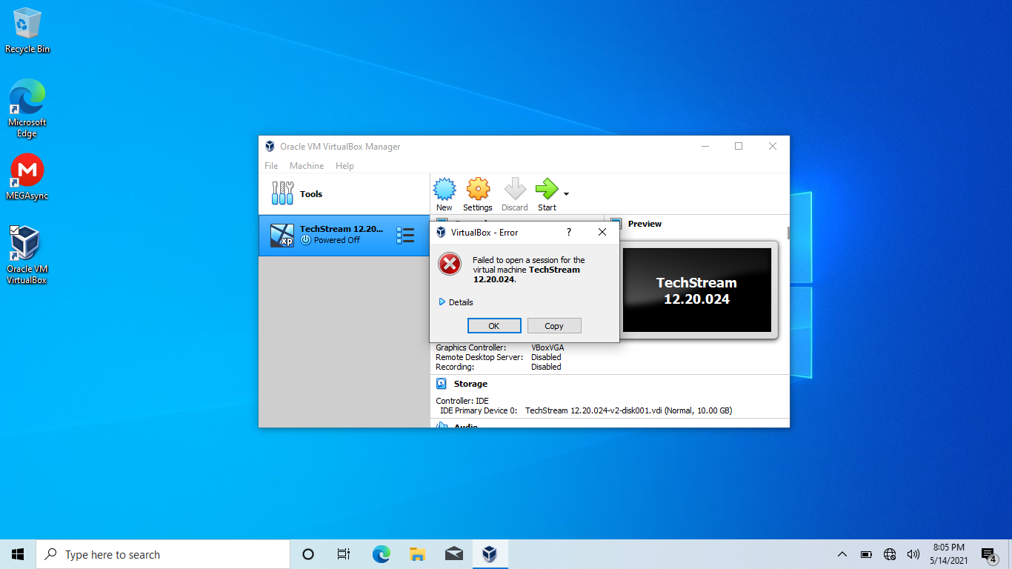Select the Tools entry
Screen dimensions: 1012x569
pyautogui.click(x=344, y=194)
